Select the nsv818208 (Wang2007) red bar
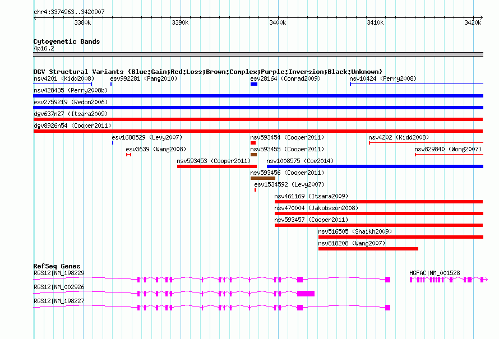The image size is (499, 339). click(368, 249)
